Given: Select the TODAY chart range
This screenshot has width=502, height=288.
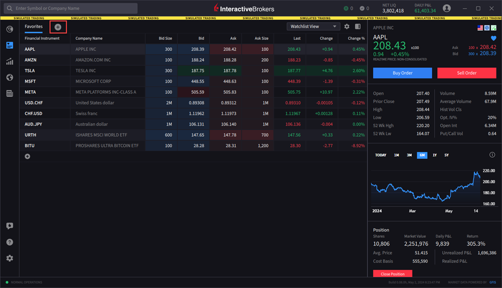Looking at the screenshot, I should [x=381, y=155].
